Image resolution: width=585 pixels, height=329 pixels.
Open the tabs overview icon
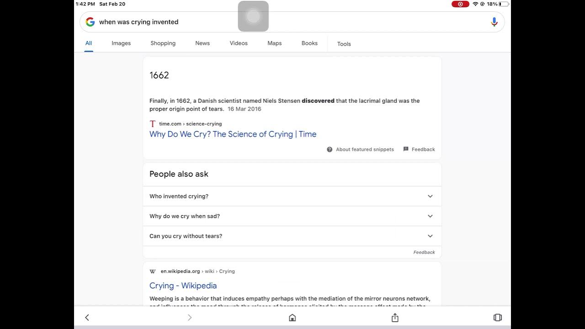pyautogui.click(x=498, y=318)
